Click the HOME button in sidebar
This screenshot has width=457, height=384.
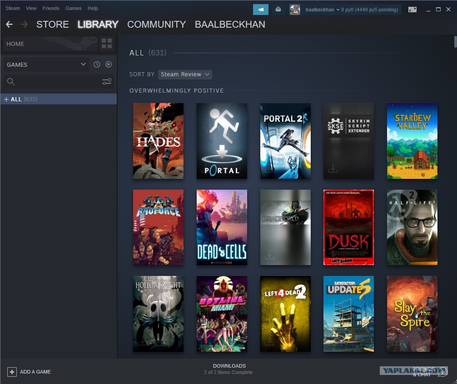point(50,44)
